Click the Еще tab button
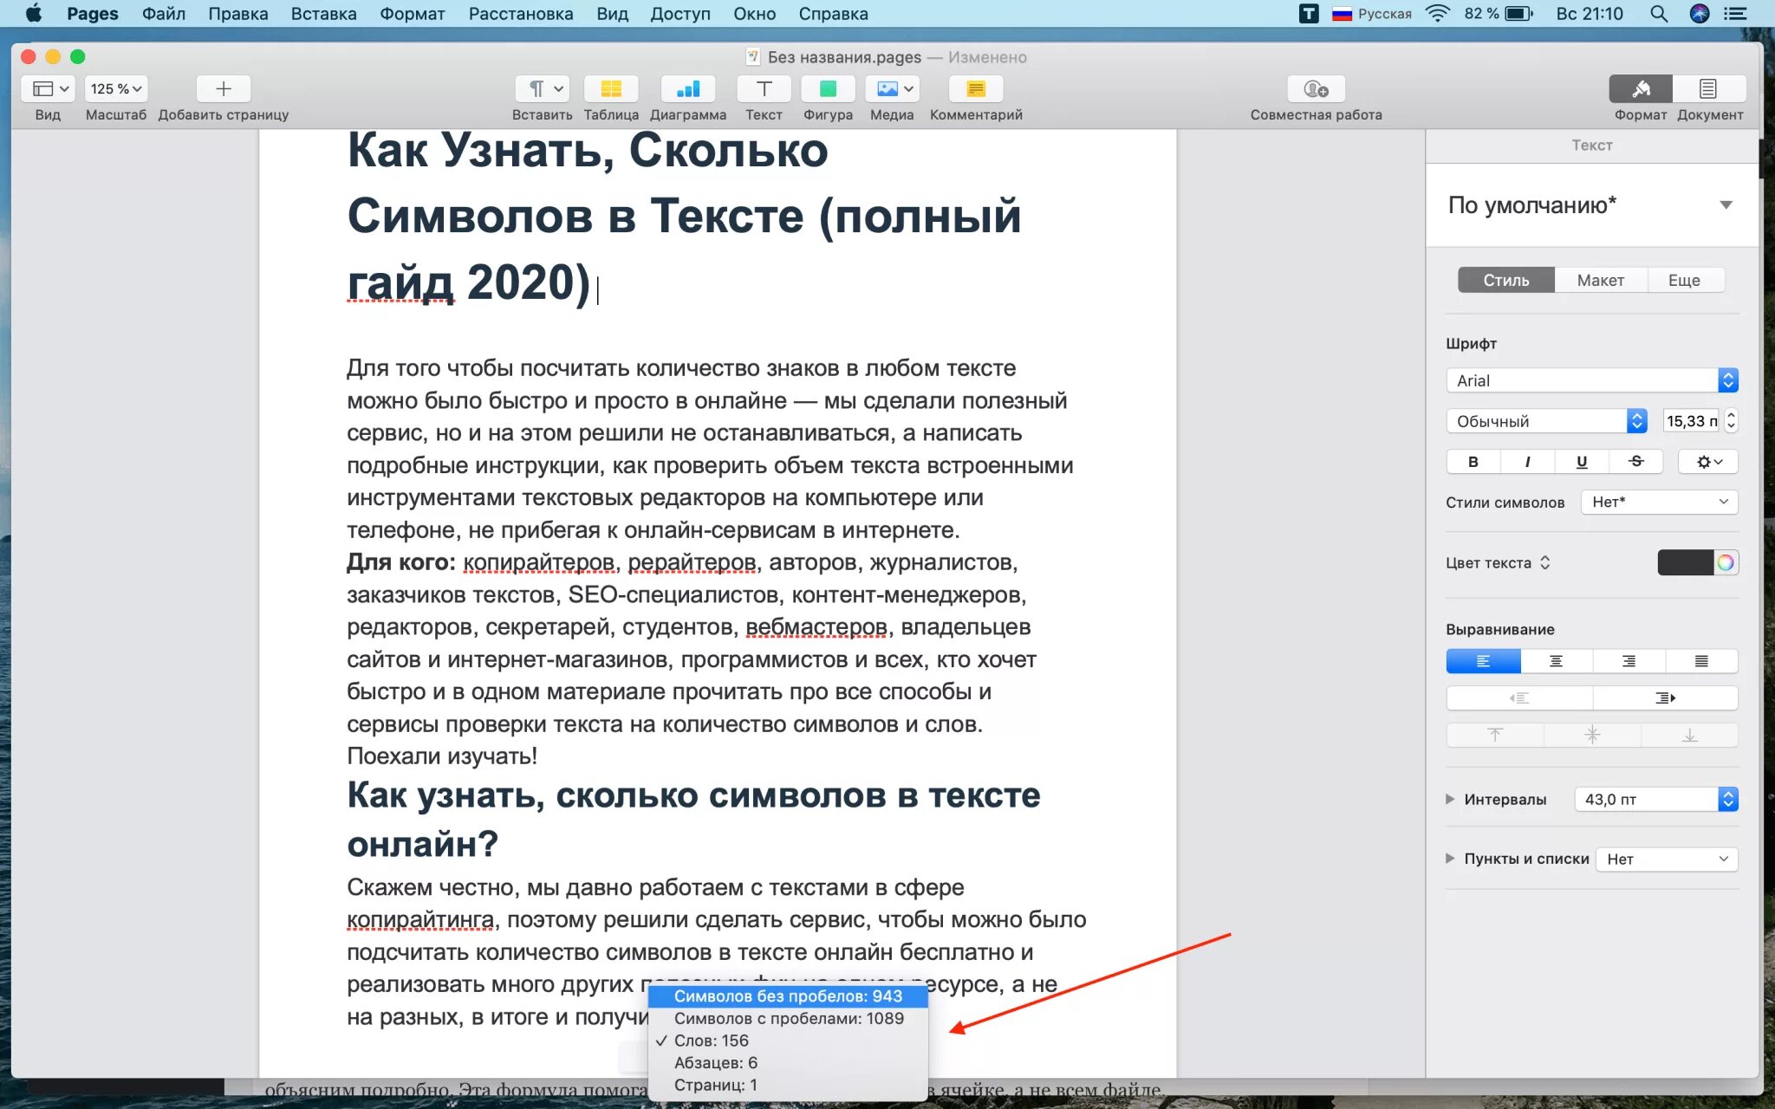This screenshot has width=1775, height=1109. click(1683, 280)
